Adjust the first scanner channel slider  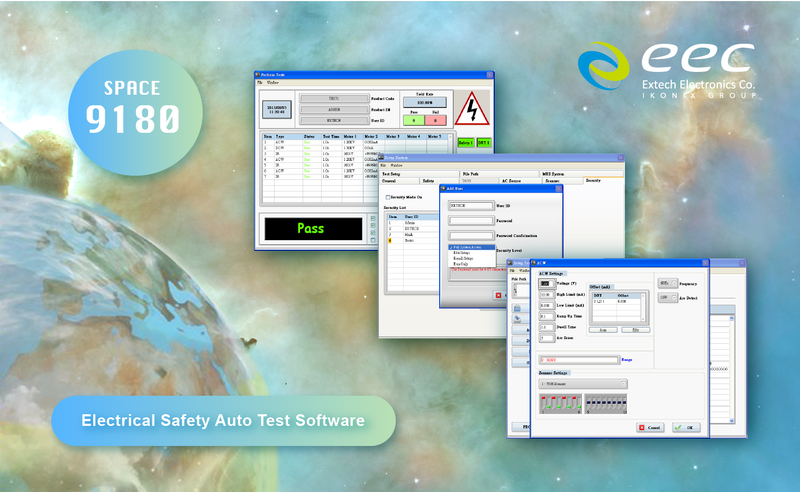[x=544, y=403]
